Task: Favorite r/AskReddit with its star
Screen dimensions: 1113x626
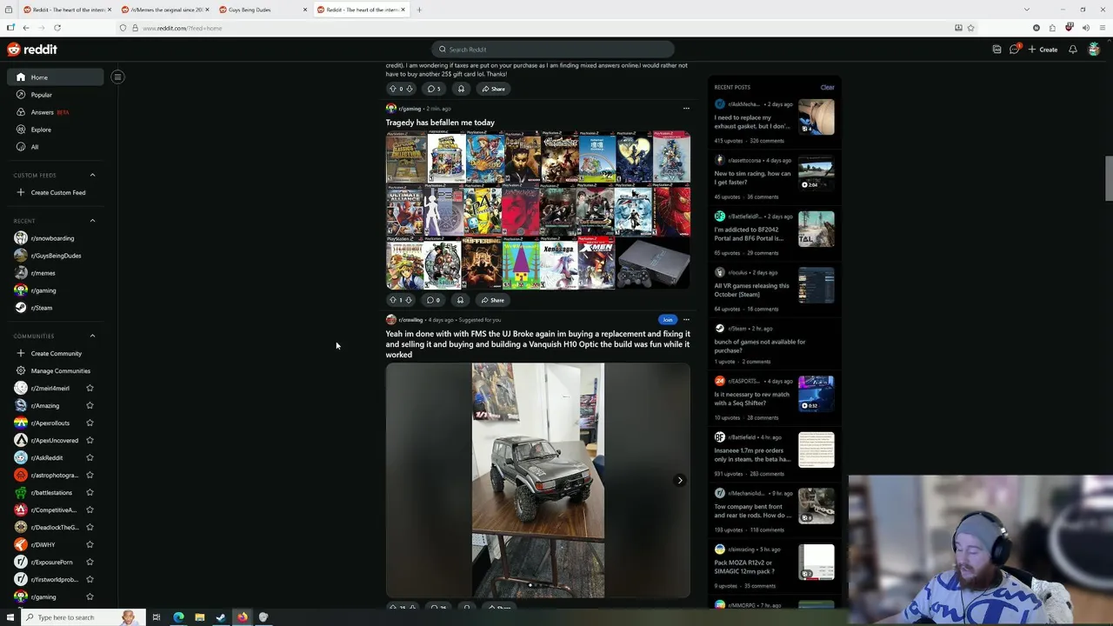Action: pyautogui.click(x=90, y=457)
